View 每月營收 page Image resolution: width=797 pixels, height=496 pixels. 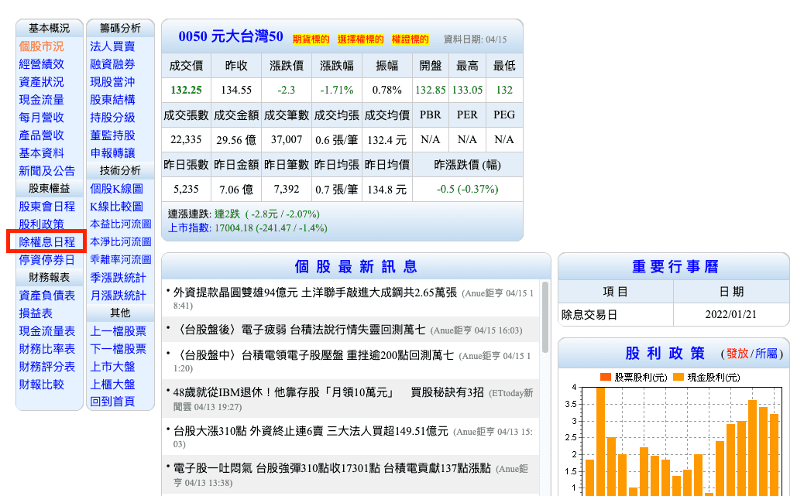click(x=41, y=118)
